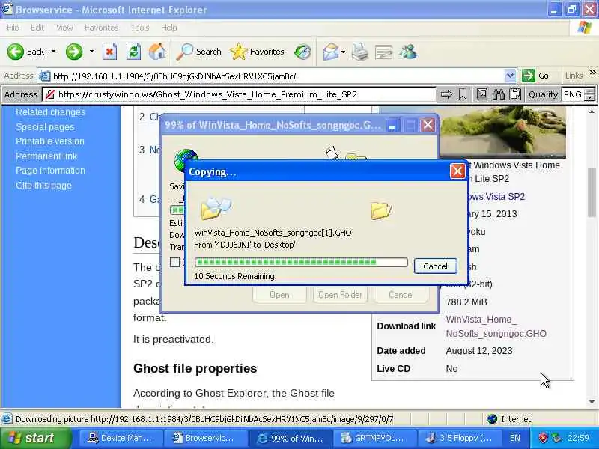Click the WinVista_Home_NoSofts_songngoc.GHO download link

[496, 326]
